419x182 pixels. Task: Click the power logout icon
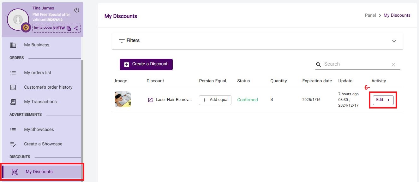coord(77,10)
